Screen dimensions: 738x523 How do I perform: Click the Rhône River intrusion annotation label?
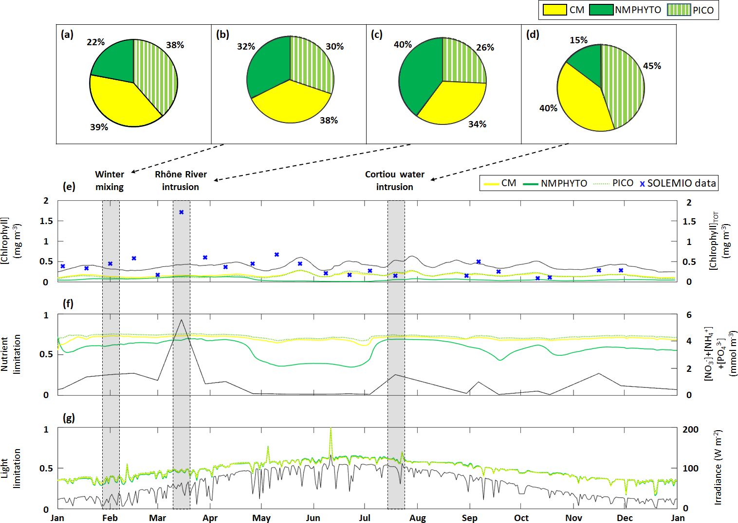tap(181, 180)
